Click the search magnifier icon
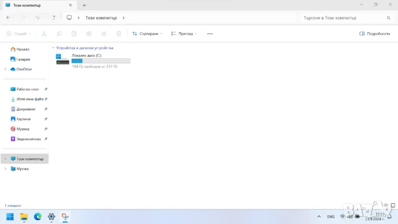 (x=389, y=17)
